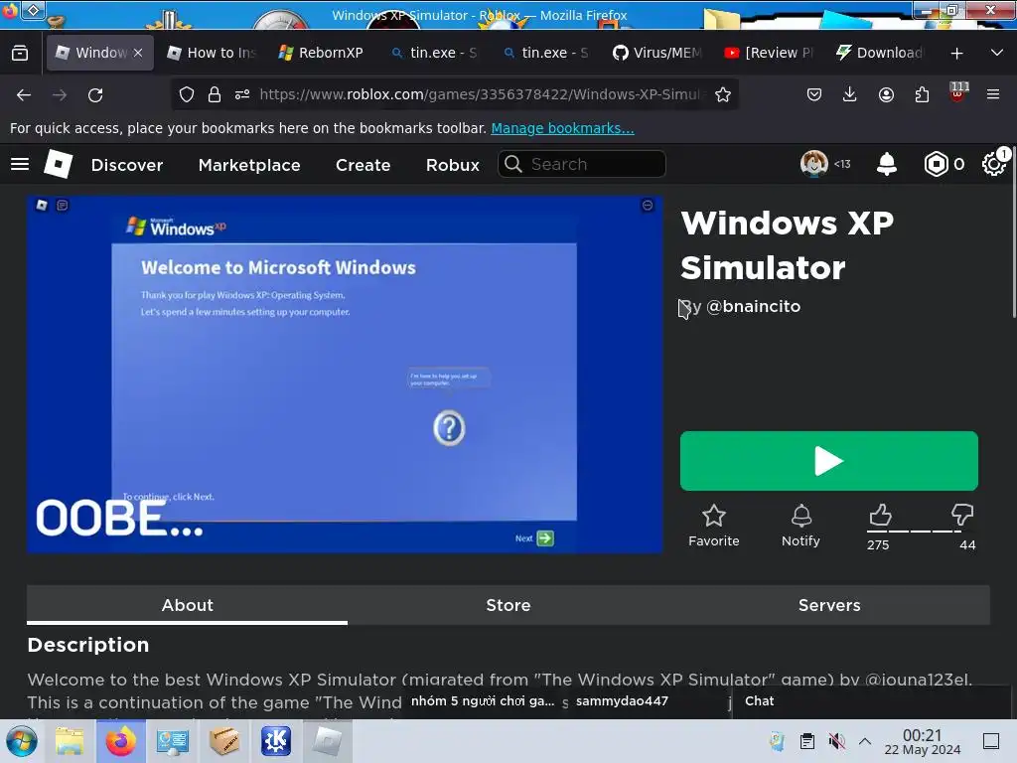Open file manager from taskbar
This screenshot has height=763, width=1017.
(71, 741)
